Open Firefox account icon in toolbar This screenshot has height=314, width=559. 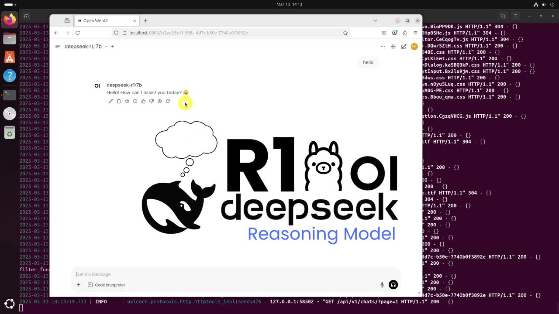pos(394,33)
